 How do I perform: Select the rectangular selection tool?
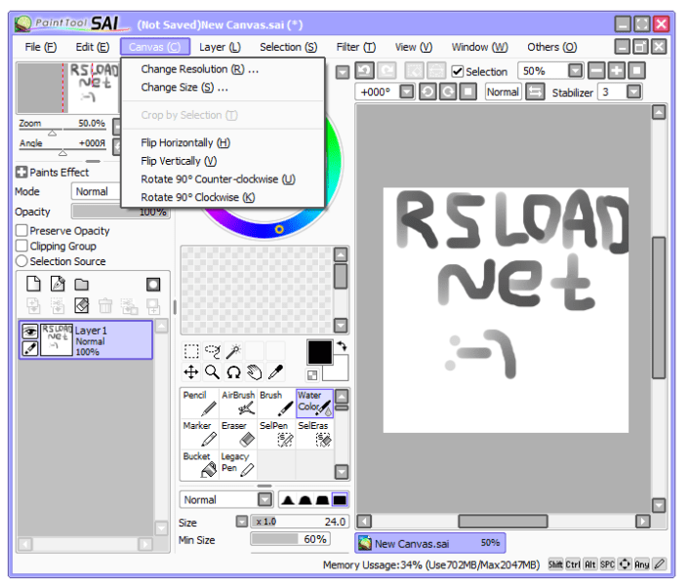[x=191, y=352]
